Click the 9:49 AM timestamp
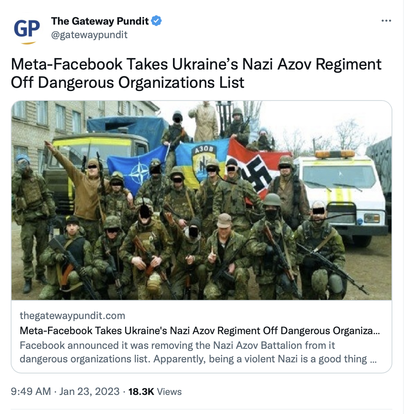 click(x=31, y=391)
